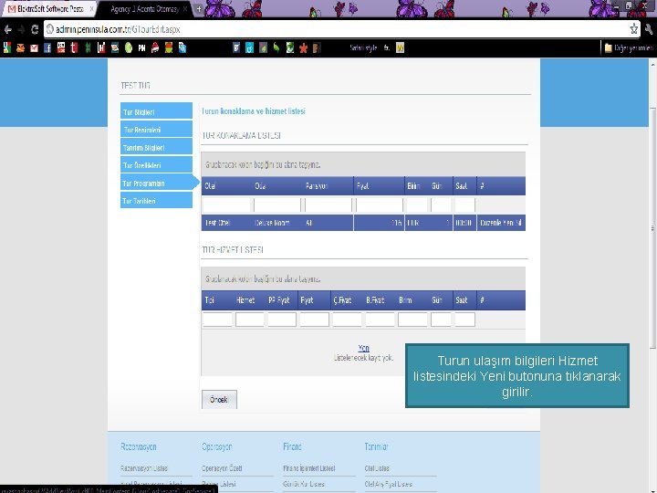The height and width of the screenshot is (493, 657).
Task: Click the Otel filter field in accommodation list
Action: tap(226, 205)
